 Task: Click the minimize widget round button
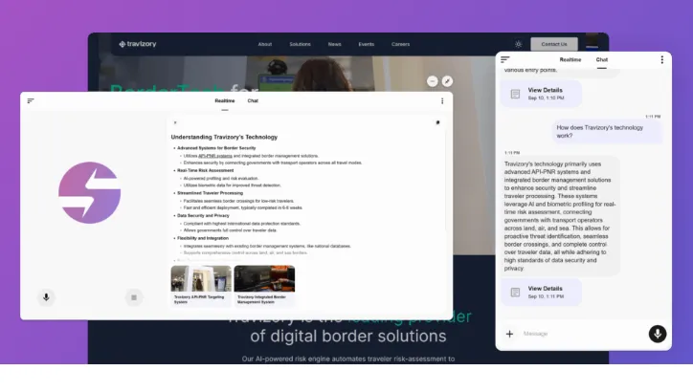point(433,81)
